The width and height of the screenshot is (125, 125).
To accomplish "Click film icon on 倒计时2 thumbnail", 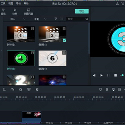I will 64,28.
